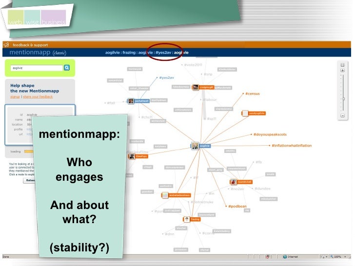The height and width of the screenshot is (266, 355).
Task: Open the signup link
Action: pyautogui.click(x=15, y=96)
